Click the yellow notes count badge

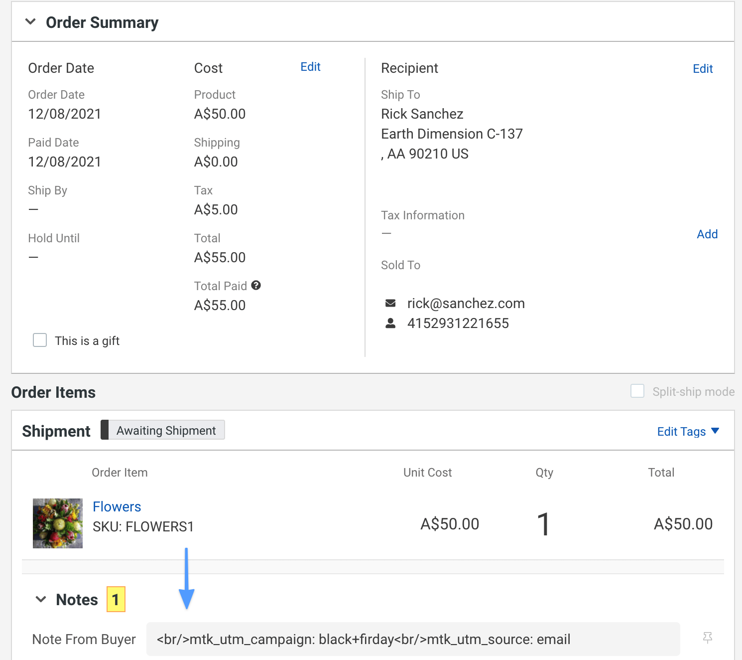point(116,599)
